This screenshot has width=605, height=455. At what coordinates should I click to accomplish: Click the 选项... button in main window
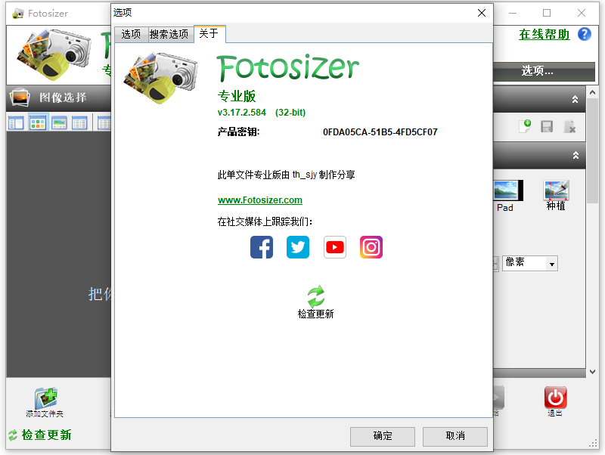pyautogui.click(x=544, y=71)
